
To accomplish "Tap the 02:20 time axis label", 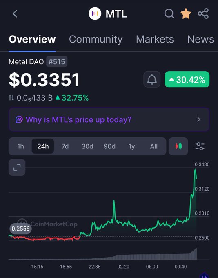I will [123, 267].
